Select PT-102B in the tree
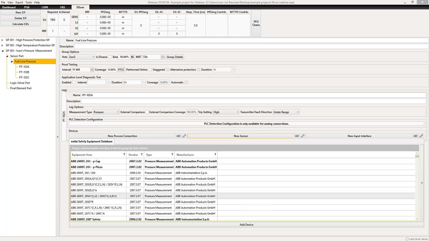This screenshot has height=241, width=429. coord(24,72)
